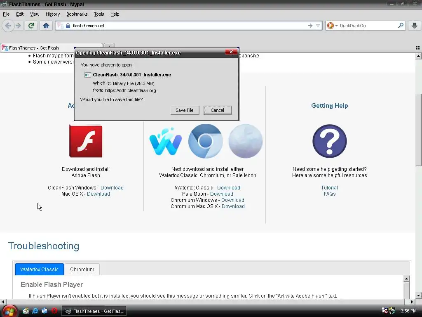
Task: Click the purple question mark help icon
Action: click(x=329, y=141)
